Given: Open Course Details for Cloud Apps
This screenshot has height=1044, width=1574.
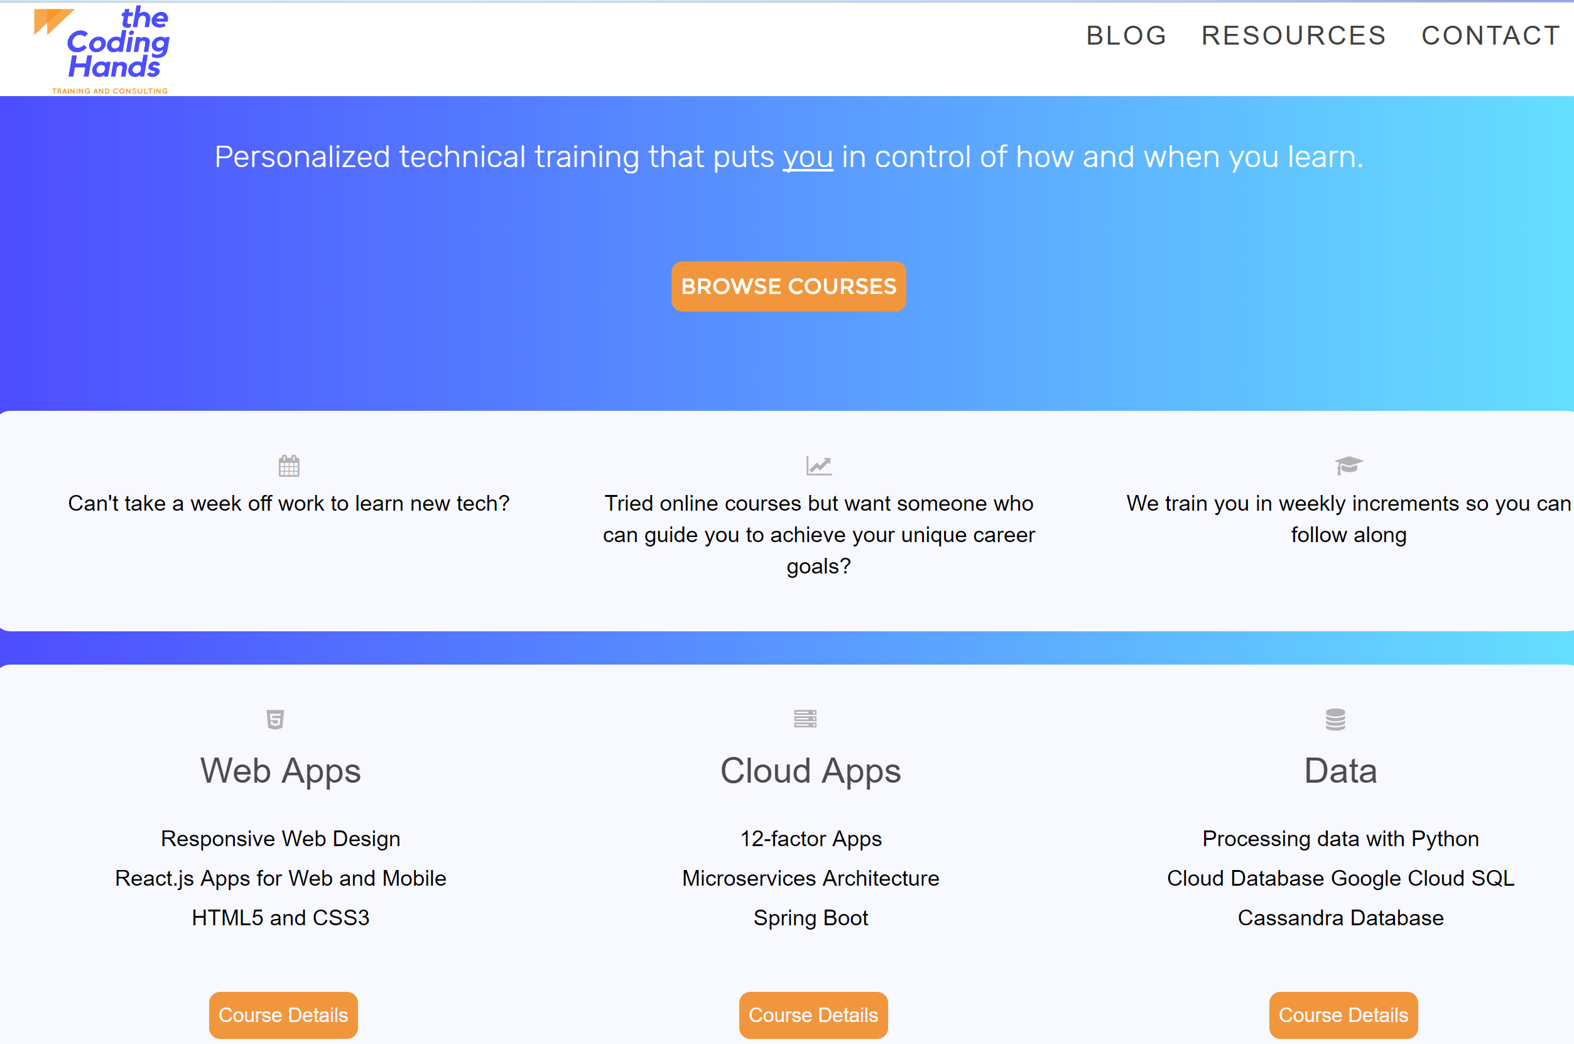Looking at the screenshot, I should coord(813,1014).
